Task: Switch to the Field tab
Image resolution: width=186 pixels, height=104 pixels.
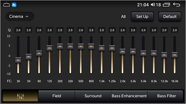Action: (x=57, y=96)
